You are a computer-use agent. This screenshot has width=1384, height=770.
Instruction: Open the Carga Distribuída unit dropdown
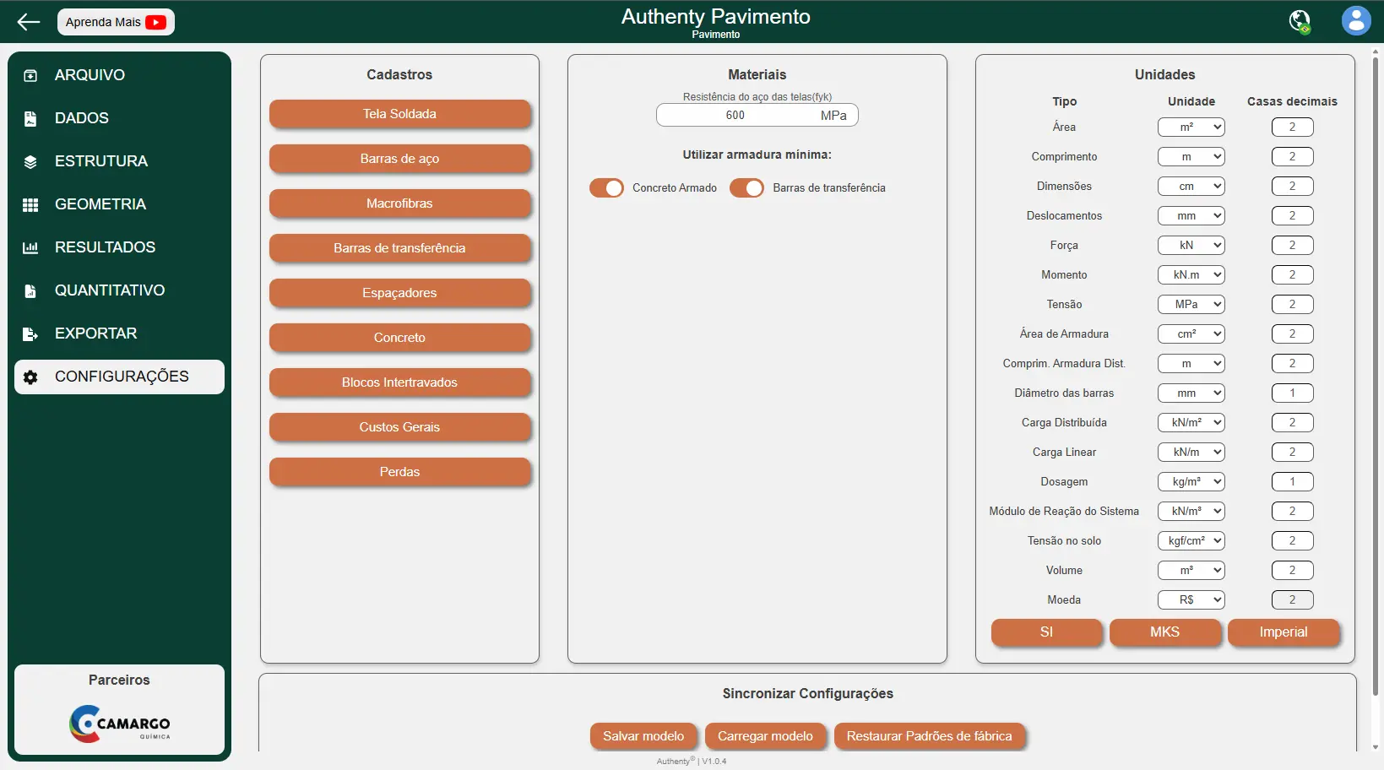[1191, 422]
